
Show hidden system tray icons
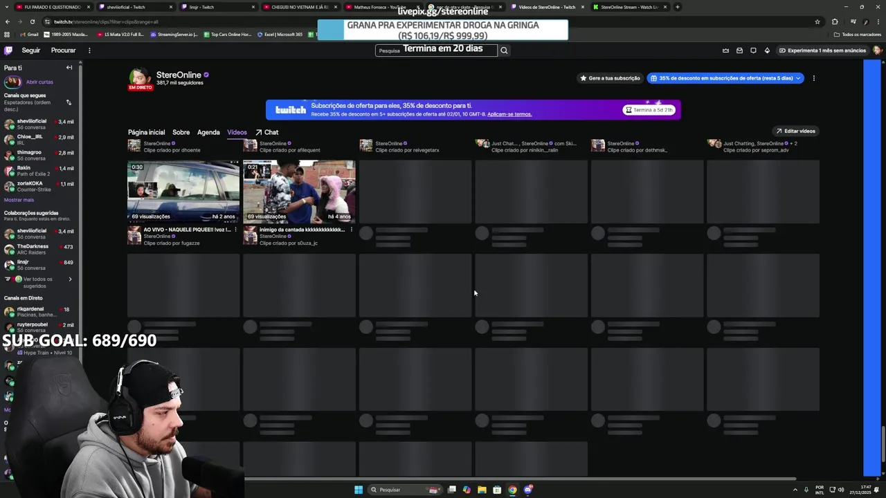point(795,490)
